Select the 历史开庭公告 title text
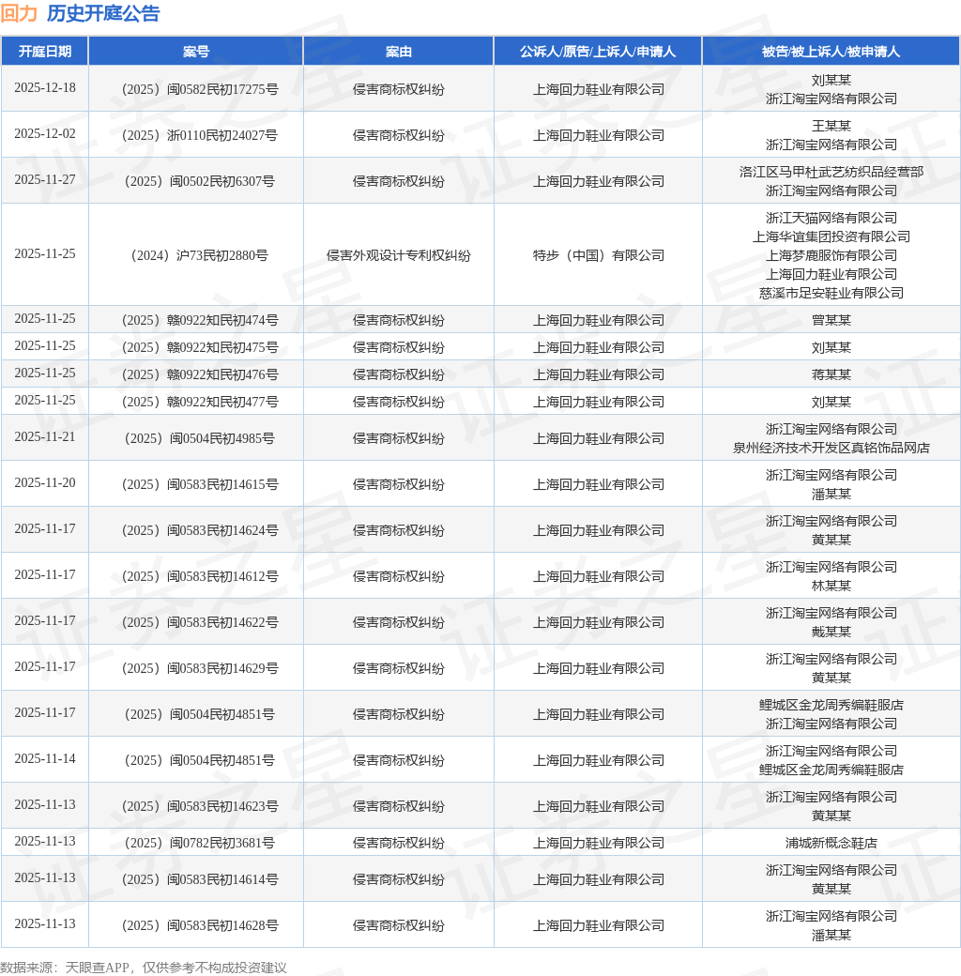The height and width of the screenshot is (976, 961). click(x=103, y=13)
